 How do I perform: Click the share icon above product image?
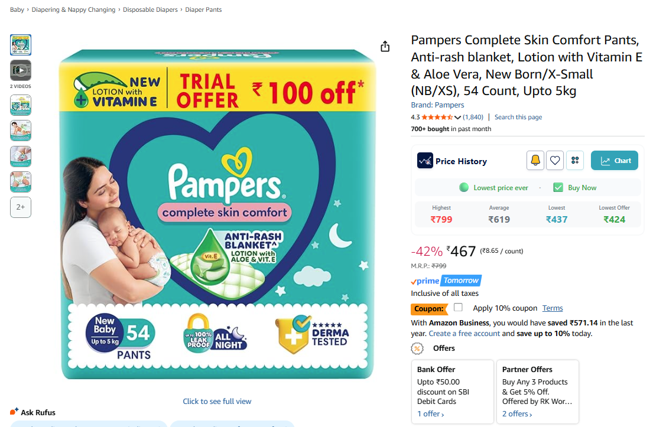(x=385, y=46)
